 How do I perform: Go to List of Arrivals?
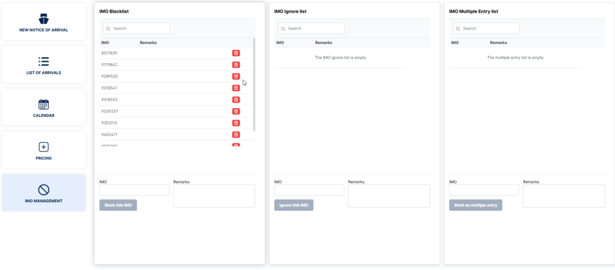[43, 65]
